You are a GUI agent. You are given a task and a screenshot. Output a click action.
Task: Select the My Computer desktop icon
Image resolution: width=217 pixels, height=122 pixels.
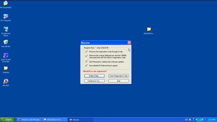(6, 18)
